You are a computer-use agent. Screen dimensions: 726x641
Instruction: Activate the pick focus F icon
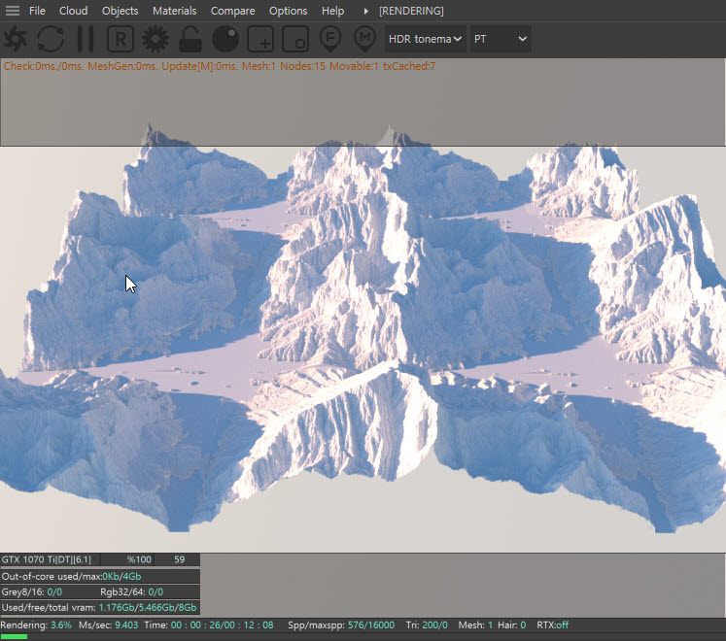click(330, 38)
